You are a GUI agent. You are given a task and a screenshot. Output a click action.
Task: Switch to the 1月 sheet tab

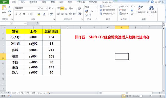[21, 93]
